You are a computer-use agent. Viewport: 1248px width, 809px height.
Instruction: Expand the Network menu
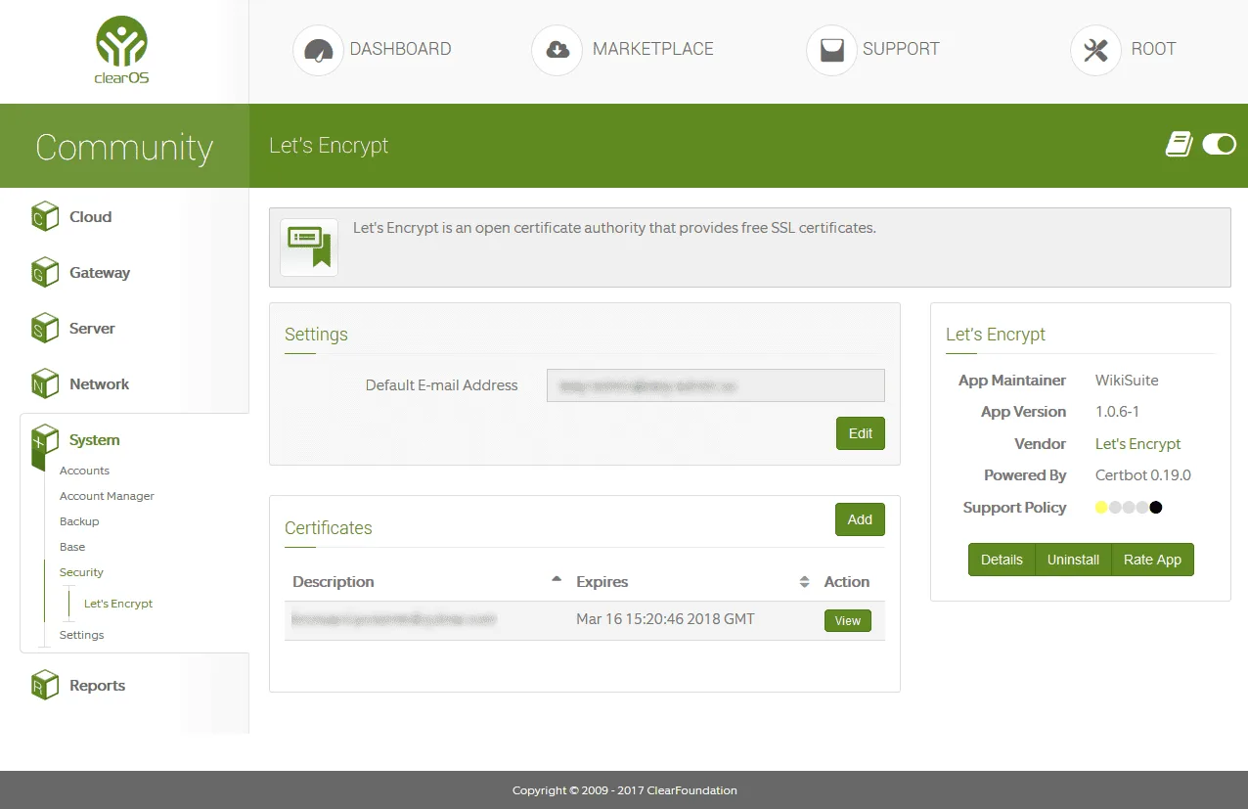tap(99, 384)
